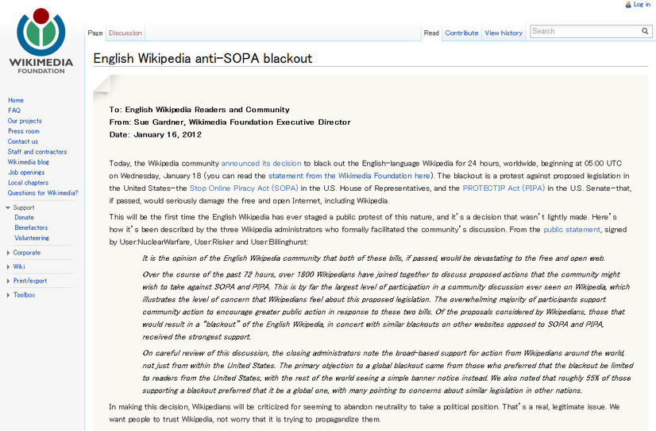Click 'To: English Wikipedia Readers and Community' line
The image size is (656, 431).
(199, 109)
